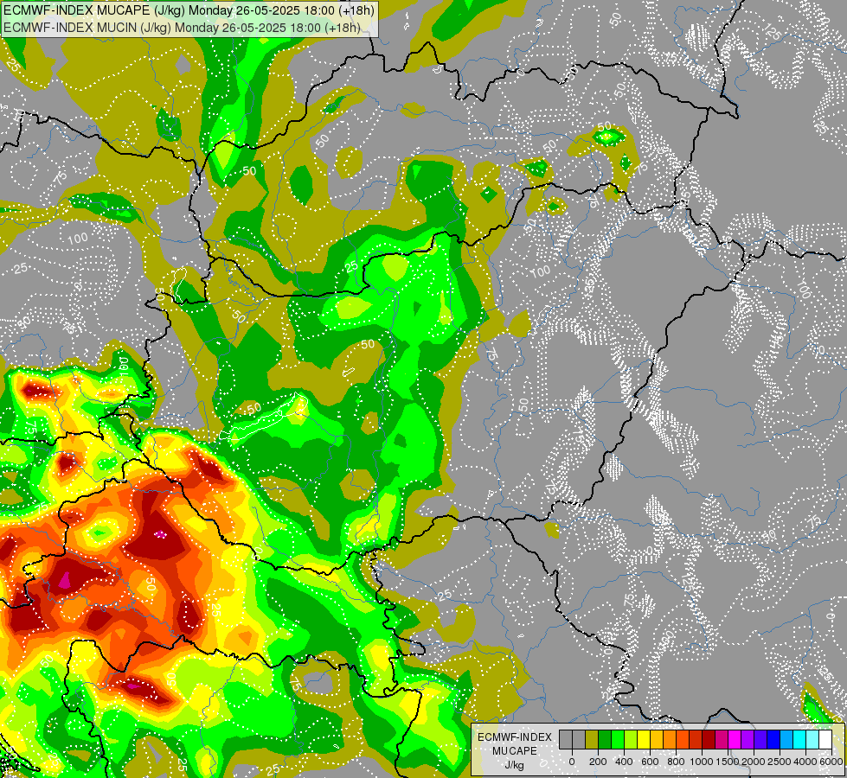This screenshot has height=778, width=847.
Task: Click the legend tick label 1000
Action: (702, 762)
